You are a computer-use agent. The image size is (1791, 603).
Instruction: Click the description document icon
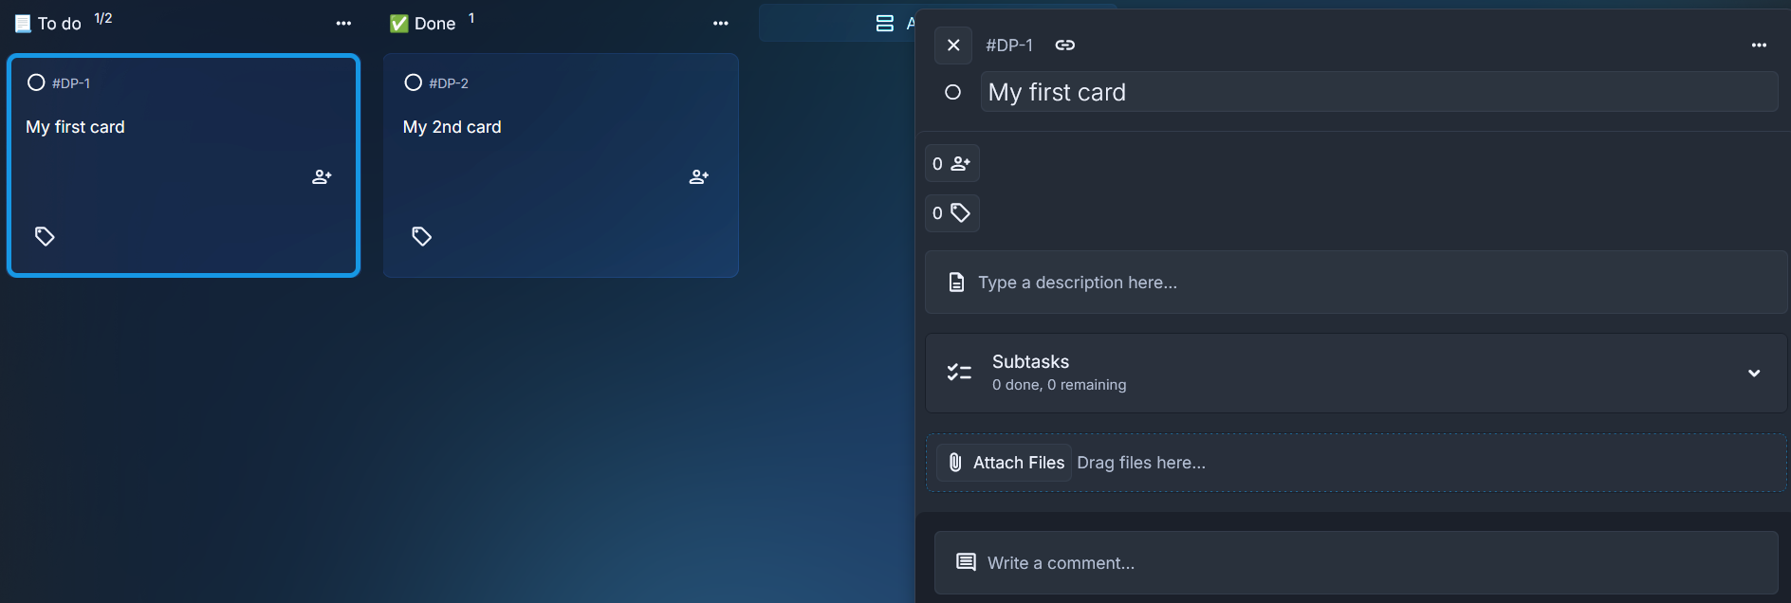[957, 283]
